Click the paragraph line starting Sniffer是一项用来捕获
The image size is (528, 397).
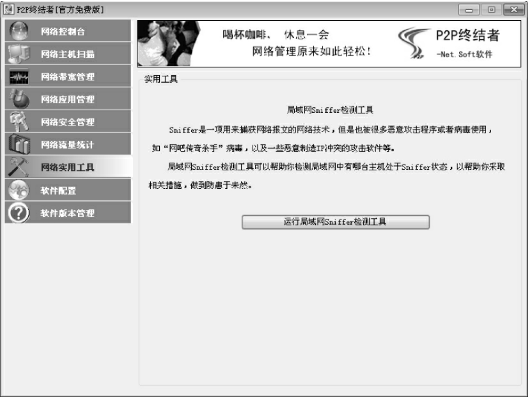[x=330, y=130]
